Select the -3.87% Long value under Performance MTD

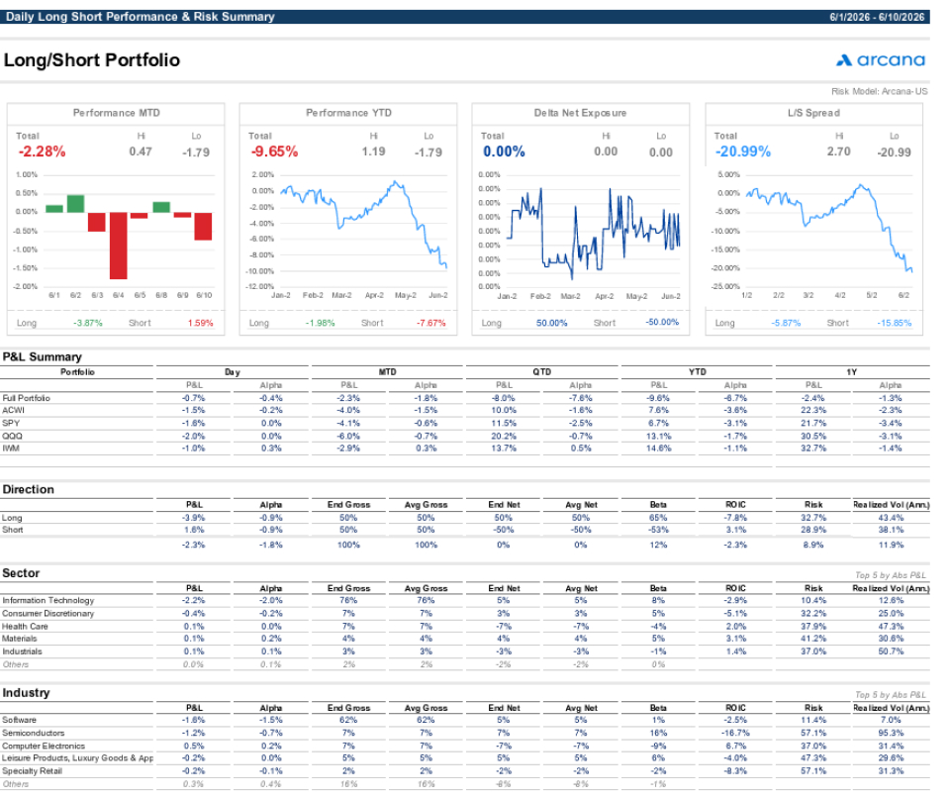88,323
